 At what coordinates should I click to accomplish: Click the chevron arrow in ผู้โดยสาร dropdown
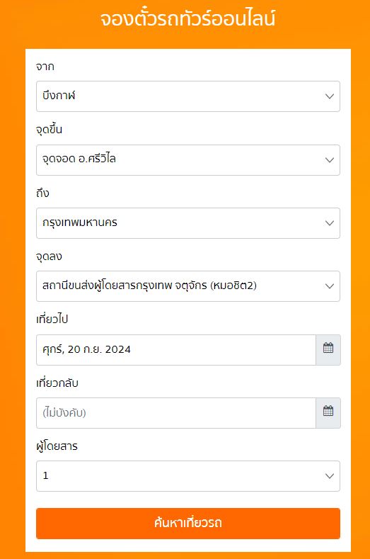click(330, 476)
